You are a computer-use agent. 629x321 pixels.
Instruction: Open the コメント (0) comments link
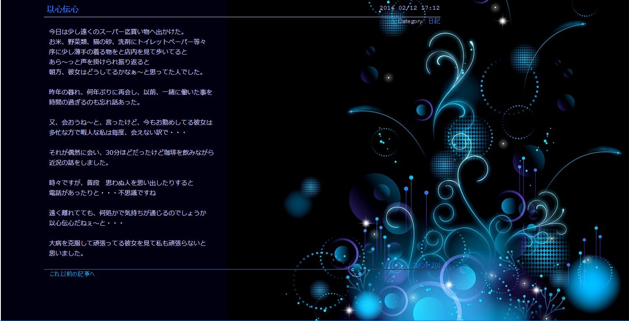click(x=426, y=265)
